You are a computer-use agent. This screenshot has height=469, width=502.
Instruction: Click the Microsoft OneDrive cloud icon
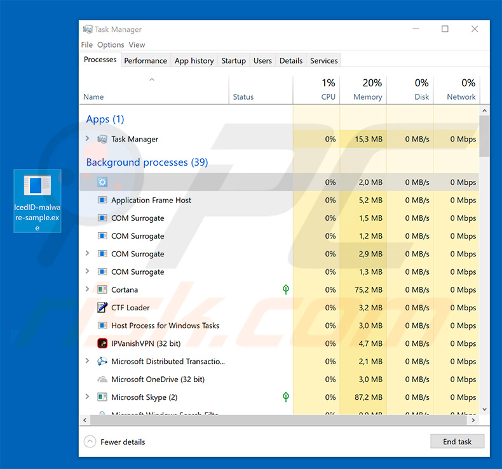pyautogui.click(x=102, y=379)
